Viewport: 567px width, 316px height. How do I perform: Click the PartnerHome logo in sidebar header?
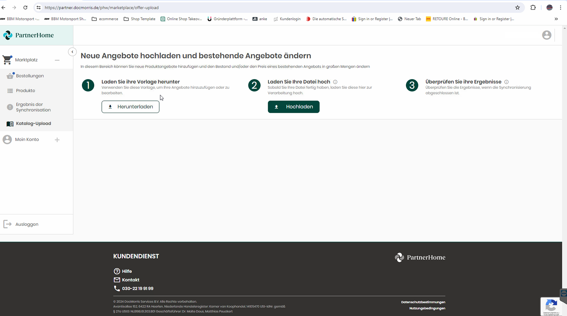pyautogui.click(x=29, y=35)
